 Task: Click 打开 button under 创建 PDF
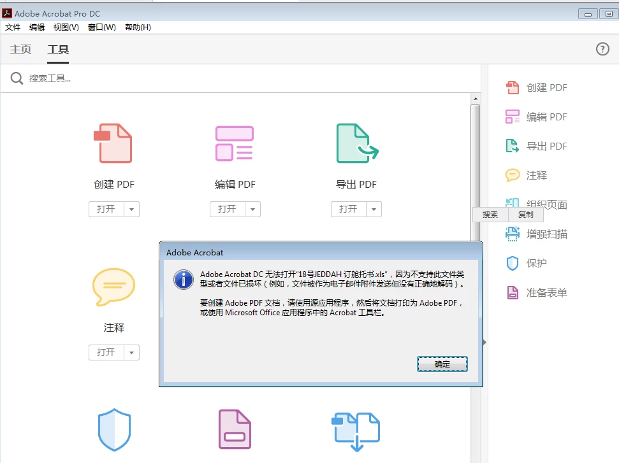point(106,209)
